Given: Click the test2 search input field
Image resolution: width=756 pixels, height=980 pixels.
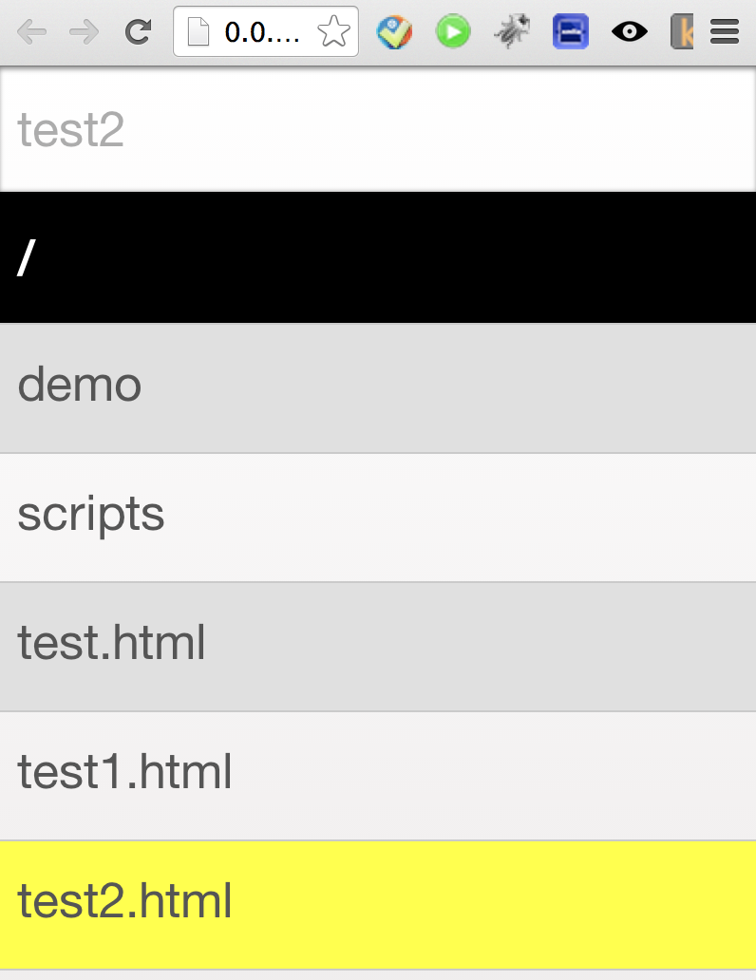Looking at the screenshot, I should point(378,129).
